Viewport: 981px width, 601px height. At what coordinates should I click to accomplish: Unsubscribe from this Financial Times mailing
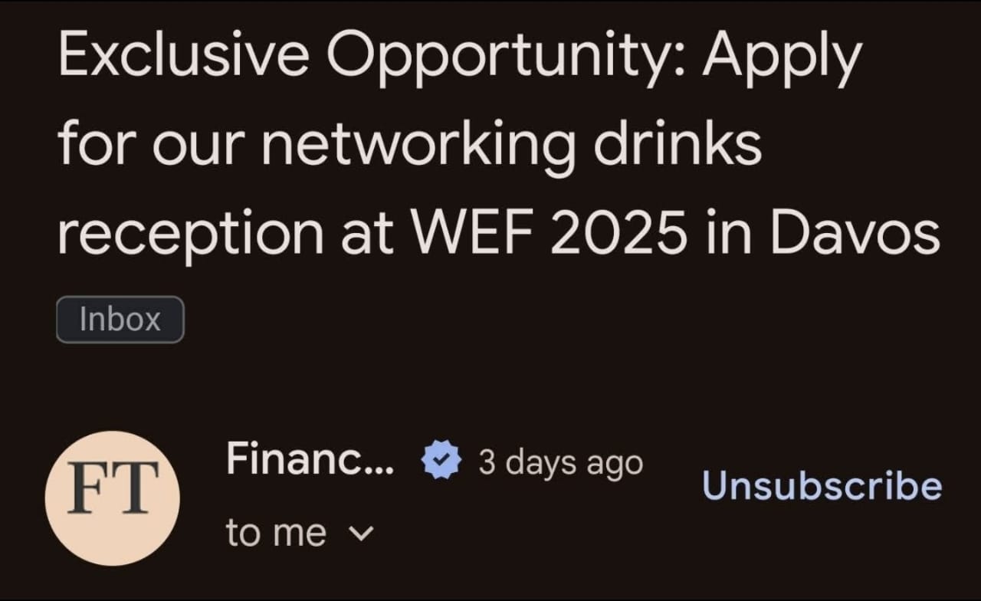[822, 486]
